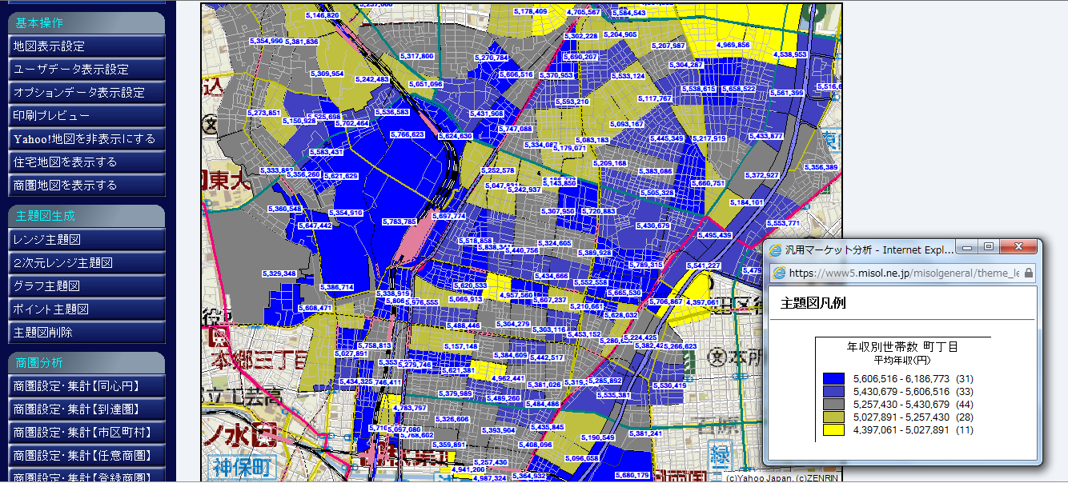Image resolution: width=1068 pixels, height=483 pixels.
Task: Open 地図表示設定 in the sidebar
Action: (86, 46)
